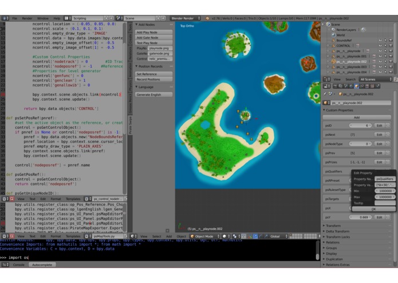Click the outliner editor type icon
The image size is (398, 283).
(x=326, y=80)
